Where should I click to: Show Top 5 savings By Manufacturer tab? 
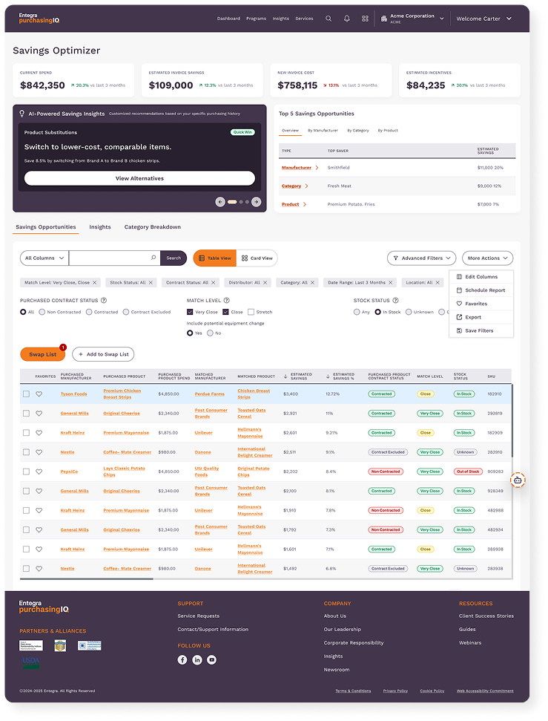pyautogui.click(x=323, y=131)
